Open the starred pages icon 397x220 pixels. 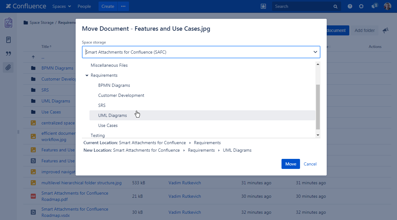pyautogui.click(x=263, y=6)
